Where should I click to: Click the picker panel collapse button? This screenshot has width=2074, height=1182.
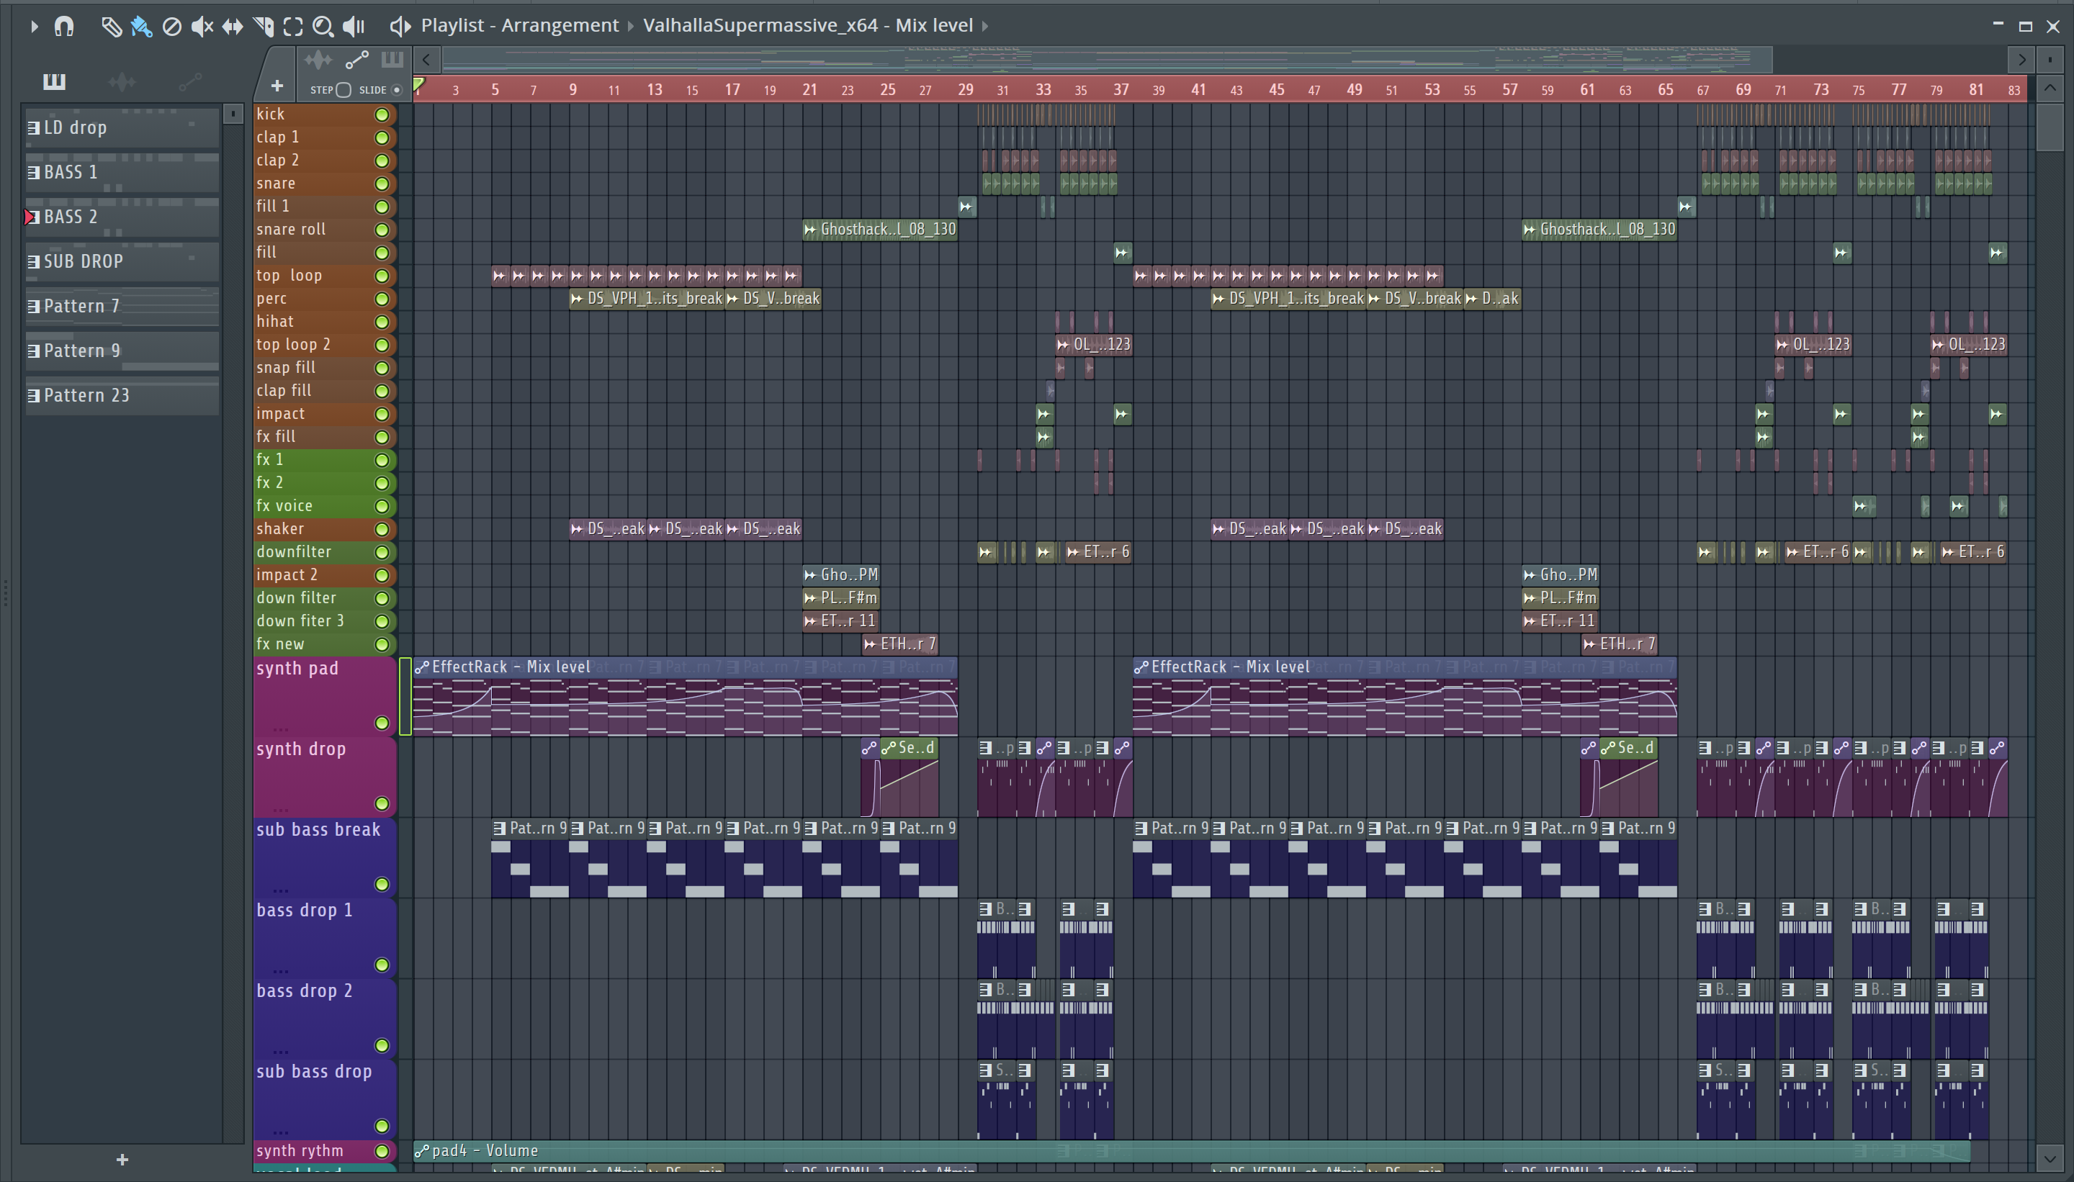(233, 114)
